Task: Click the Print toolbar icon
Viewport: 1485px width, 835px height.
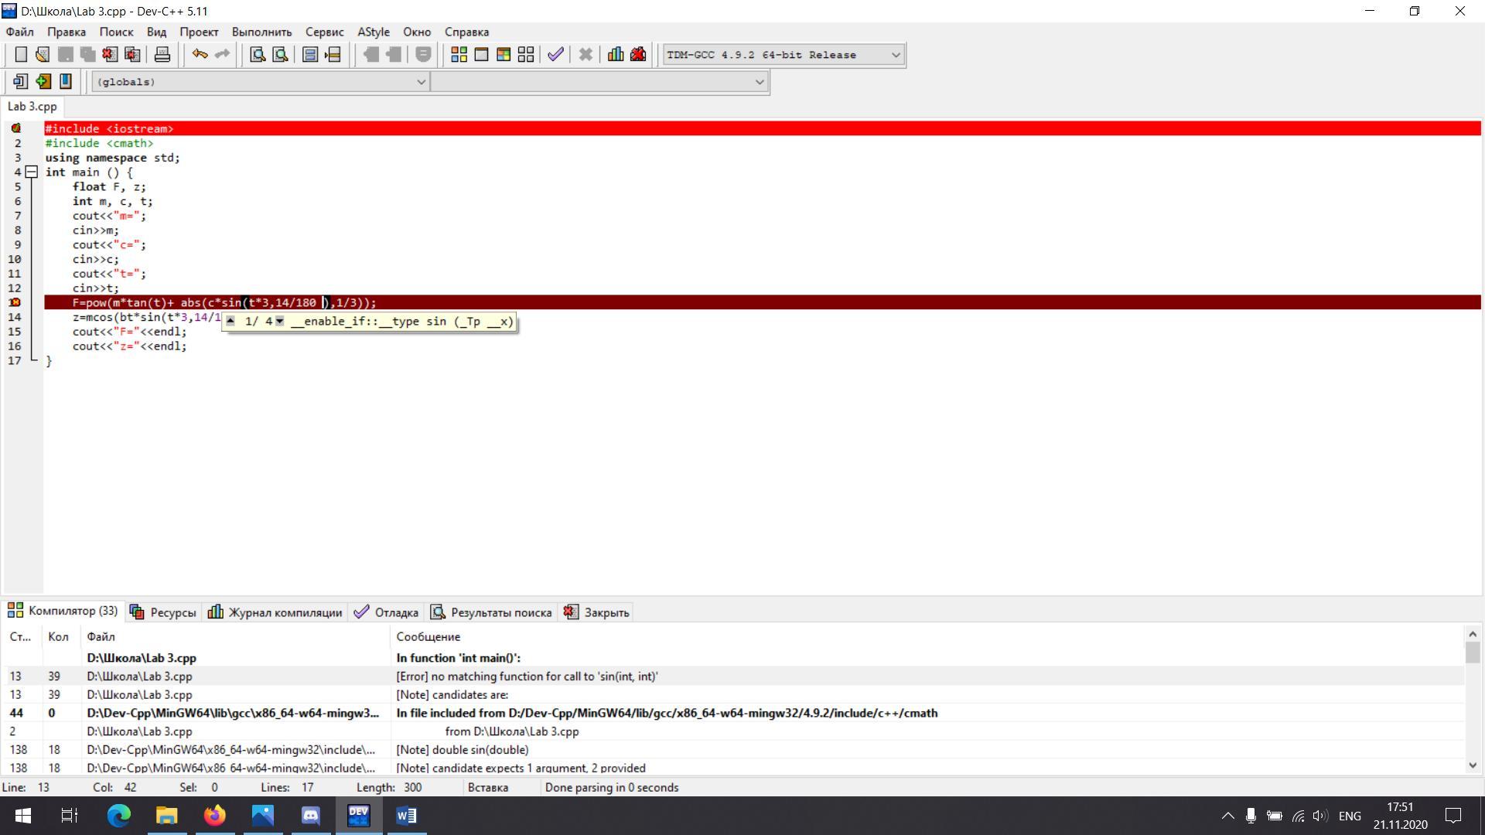Action: tap(162, 55)
